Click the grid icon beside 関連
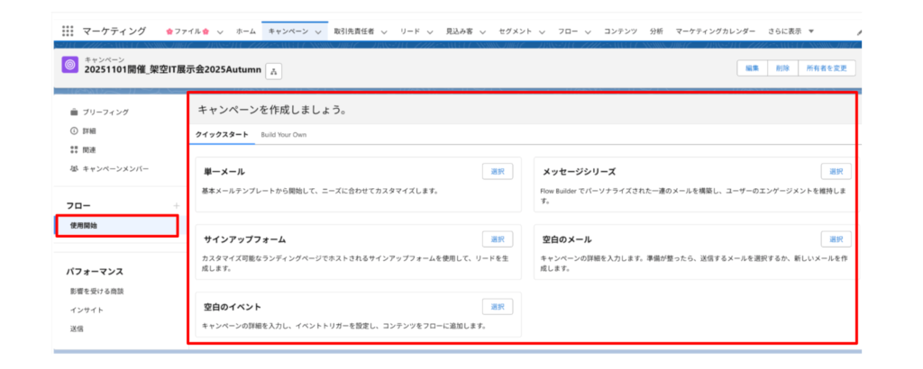 coord(74,149)
